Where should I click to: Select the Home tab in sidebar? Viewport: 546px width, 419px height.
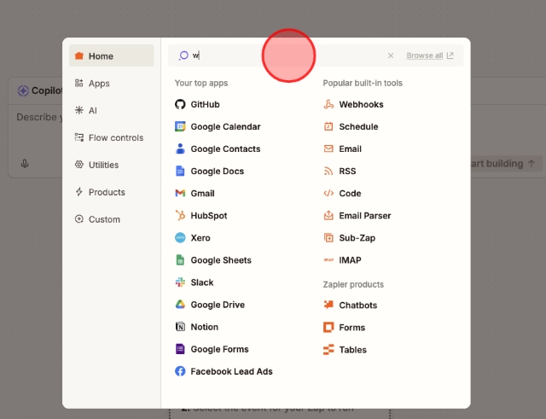click(112, 55)
